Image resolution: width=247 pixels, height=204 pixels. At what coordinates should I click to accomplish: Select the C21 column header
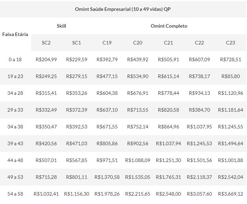pyautogui.click(x=168, y=43)
